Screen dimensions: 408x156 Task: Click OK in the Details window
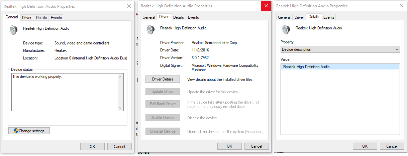(x=365, y=146)
